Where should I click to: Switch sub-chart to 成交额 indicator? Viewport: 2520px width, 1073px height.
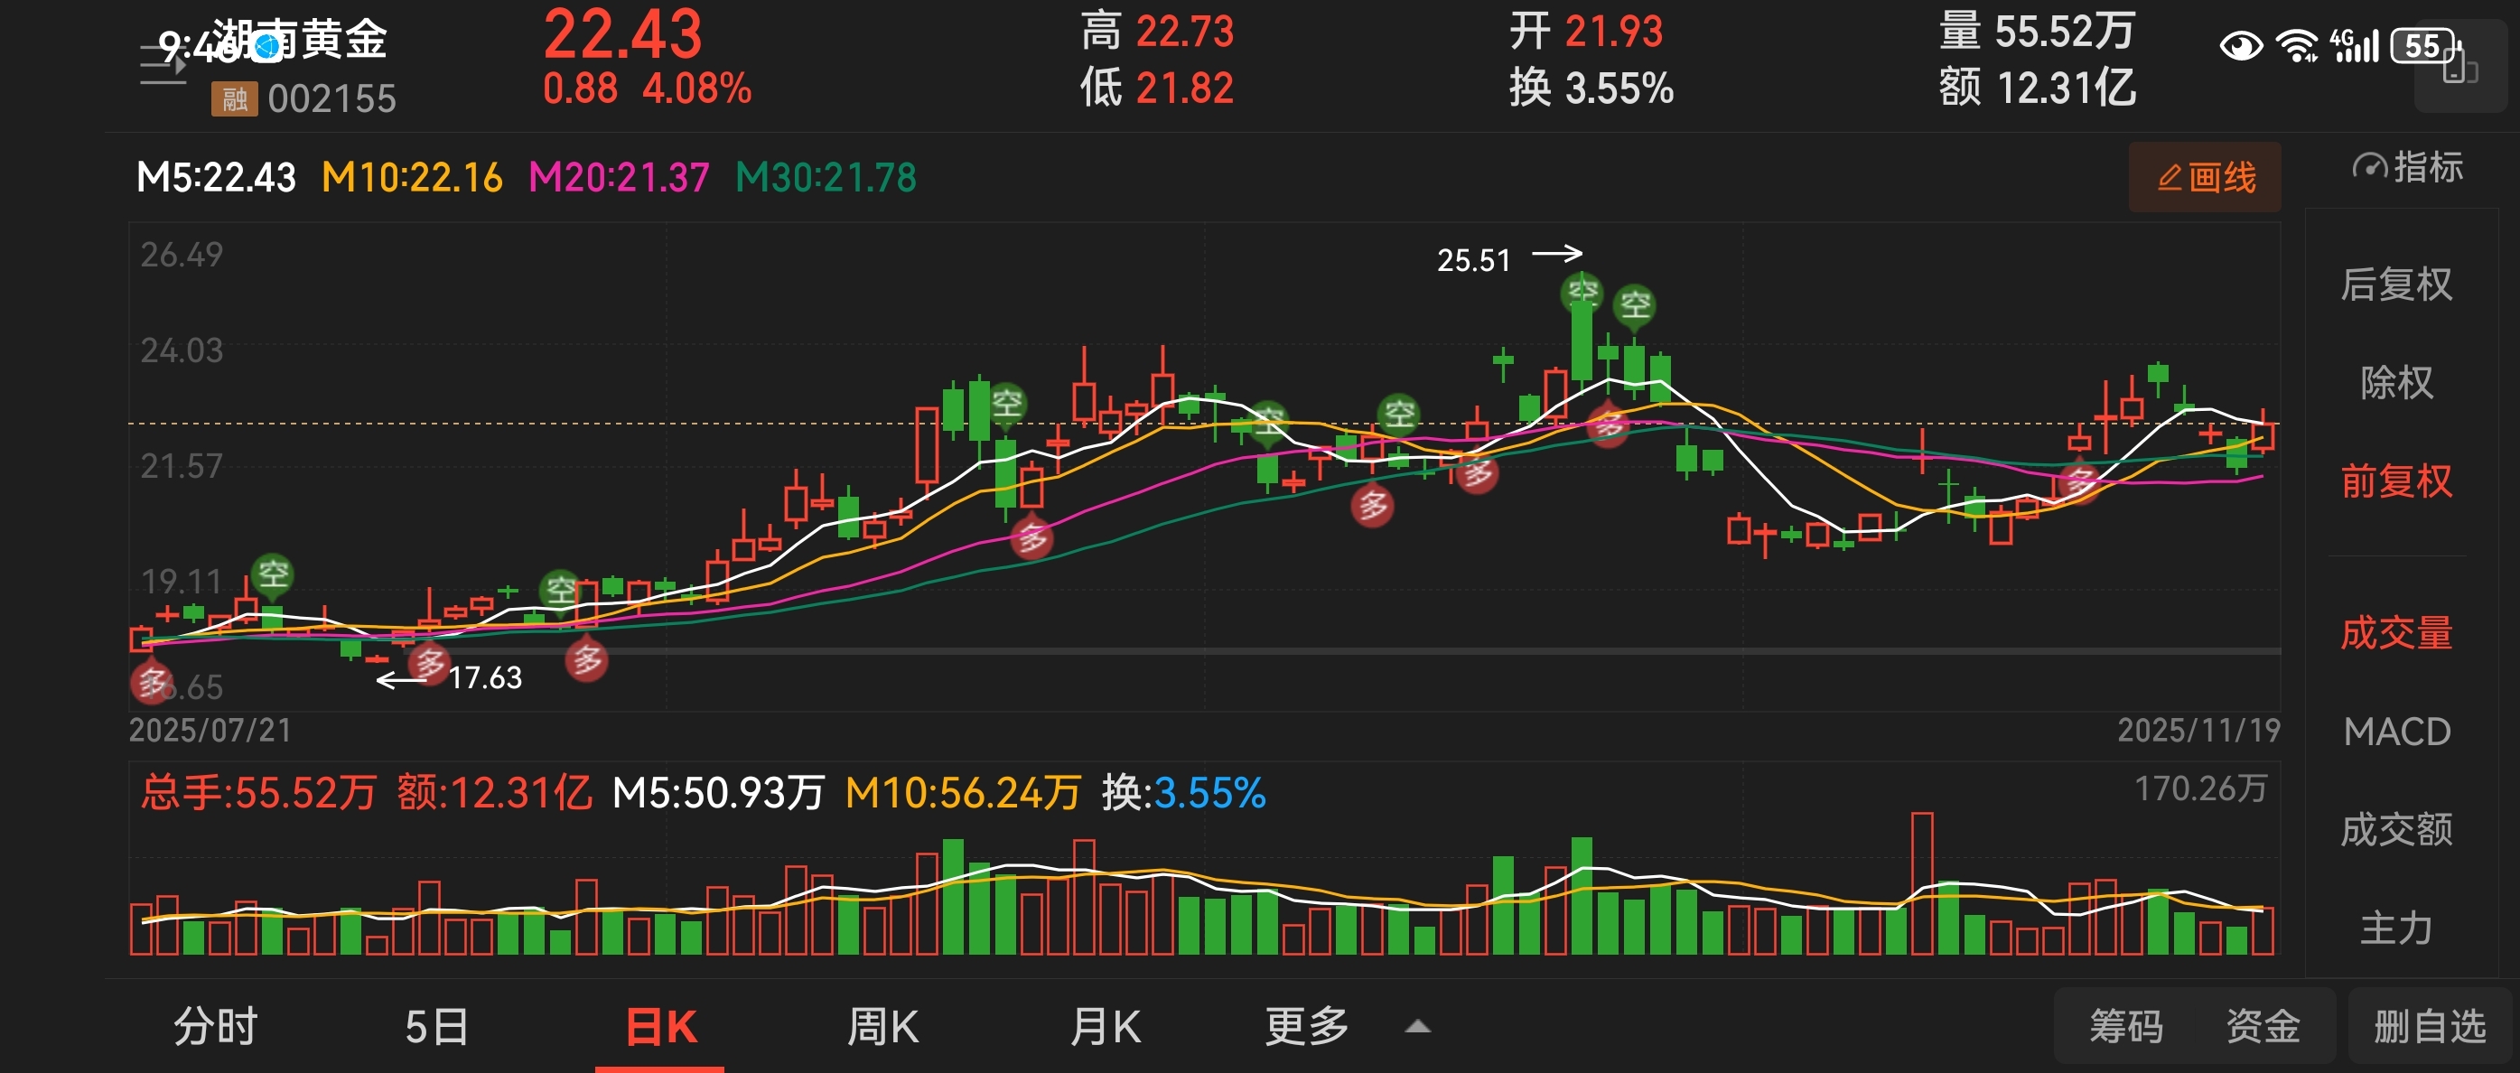[x=2395, y=829]
